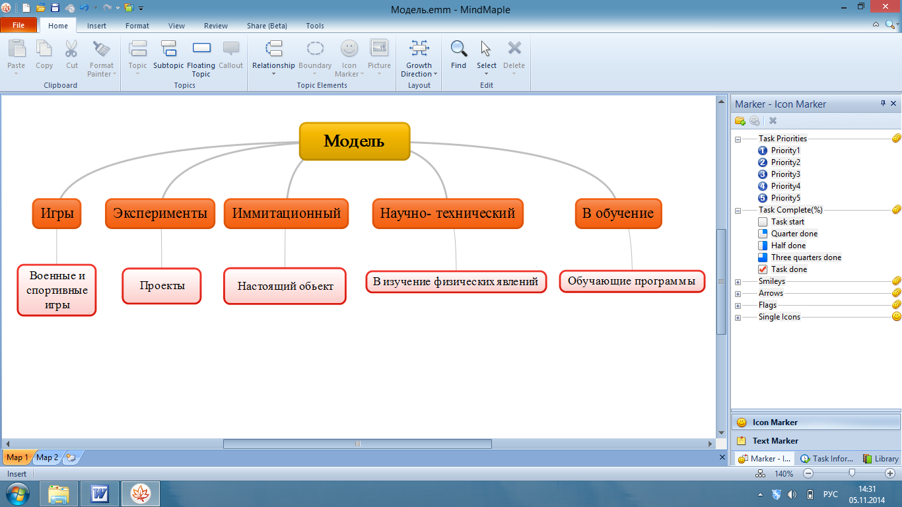Click the add marker group folder icon

click(x=740, y=121)
